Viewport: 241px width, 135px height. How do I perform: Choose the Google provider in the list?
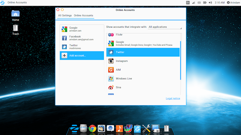143,43
